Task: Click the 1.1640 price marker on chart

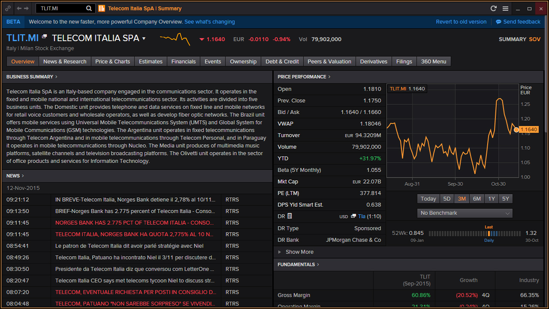Action: [528, 130]
